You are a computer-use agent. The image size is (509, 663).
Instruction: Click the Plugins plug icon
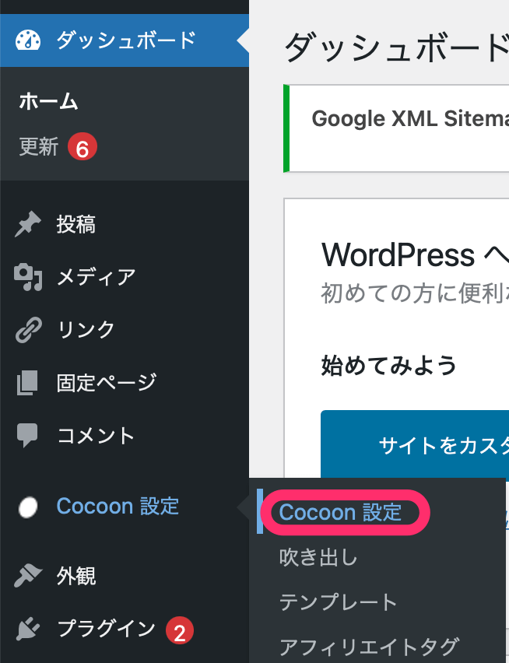(x=28, y=629)
